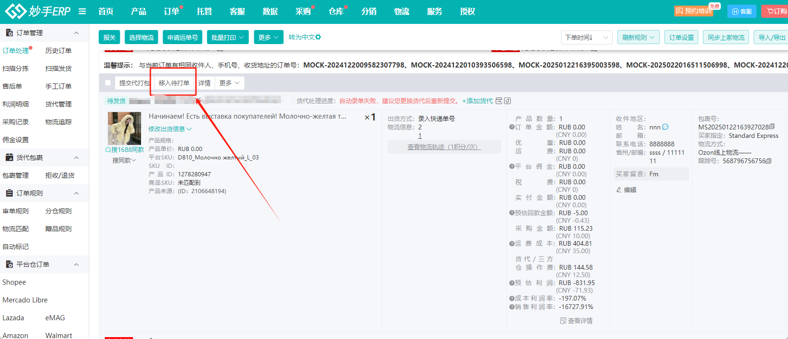
Task: Click the pencil 编辑 icon for recipient info
Action: [619, 190]
